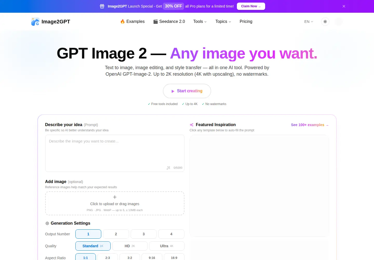
Task: Click the Featured Inspiration sparkle icon
Action: 192,125
